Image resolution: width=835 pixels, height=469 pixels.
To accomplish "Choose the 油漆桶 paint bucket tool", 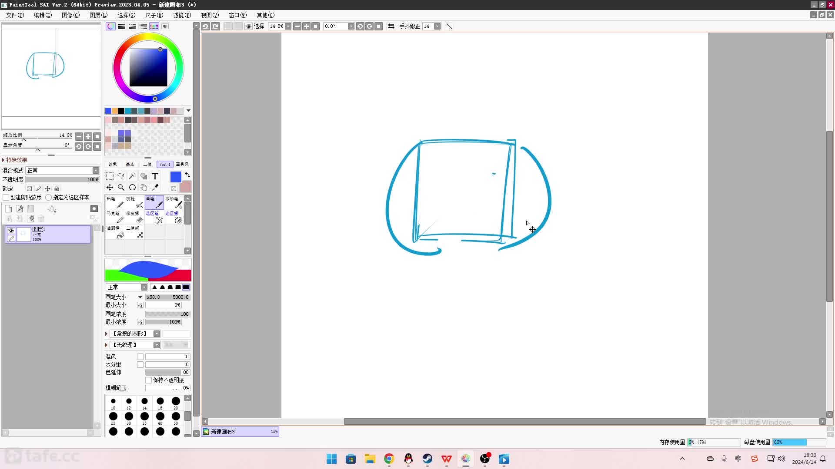I will pyautogui.click(x=116, y=232).
